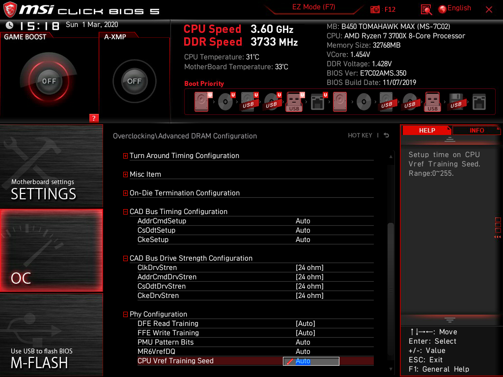Click the English language button

pyautogui.click(x=459, y=8)
